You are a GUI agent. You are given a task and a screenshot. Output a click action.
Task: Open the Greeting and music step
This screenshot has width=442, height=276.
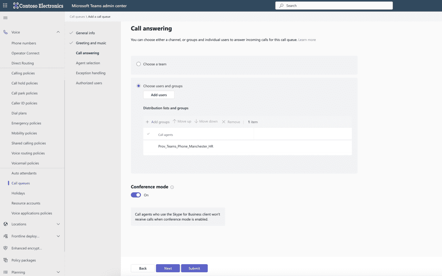point(91,43)
